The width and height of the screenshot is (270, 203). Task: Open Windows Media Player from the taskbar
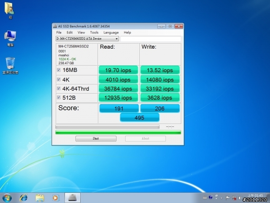55,198
